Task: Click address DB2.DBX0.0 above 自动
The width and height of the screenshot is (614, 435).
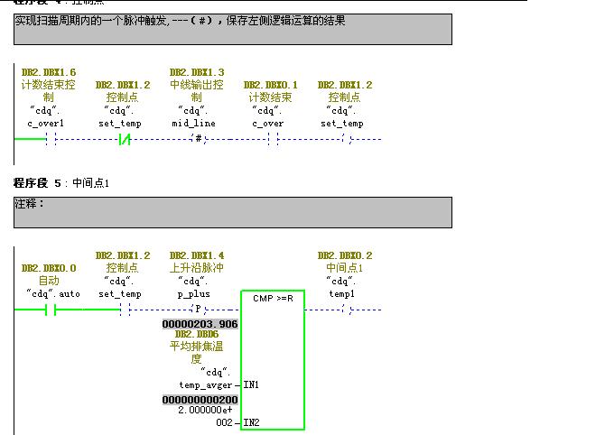Action: pos(49,268)
